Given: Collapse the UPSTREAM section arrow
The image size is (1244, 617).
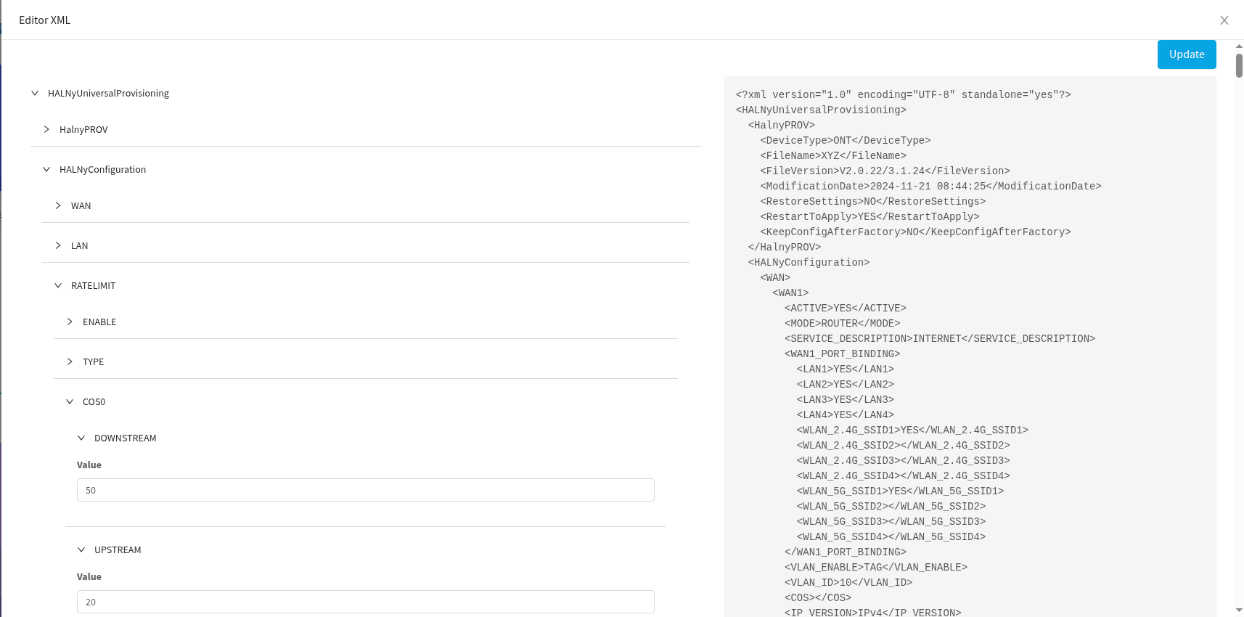Looking at the screenshot, I should pyautogui.click(x=81, y=549).
